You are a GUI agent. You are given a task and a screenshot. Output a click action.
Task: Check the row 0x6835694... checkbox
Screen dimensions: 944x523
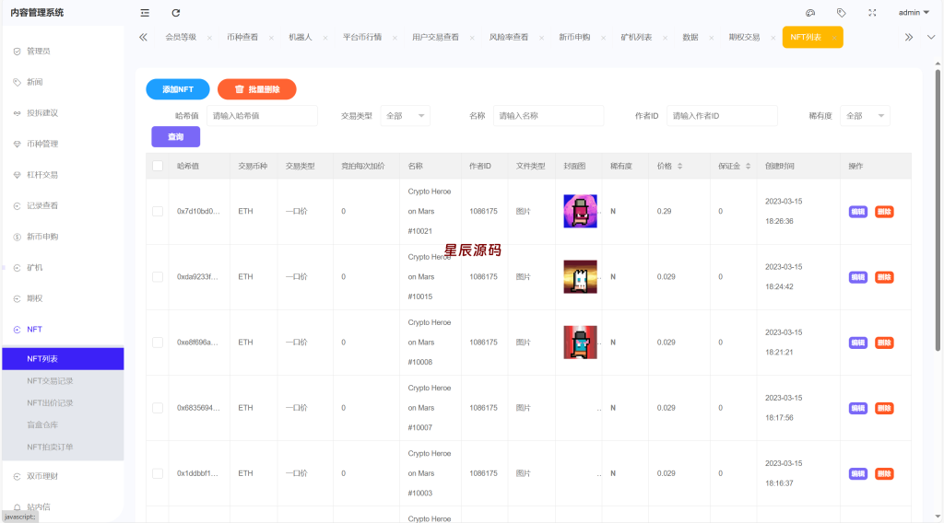(x=158, y=408)
